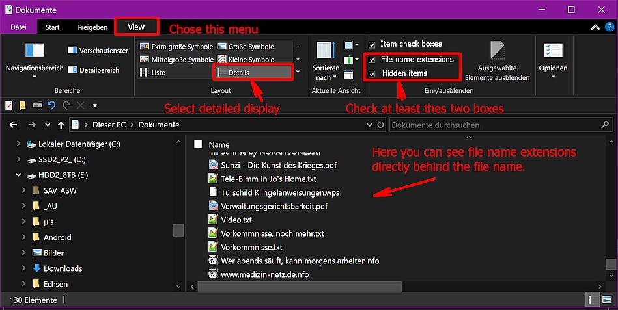Viewport: 618px width, 310px height.
Task: Select the Details layout option
Action: [x=254, y=73]
